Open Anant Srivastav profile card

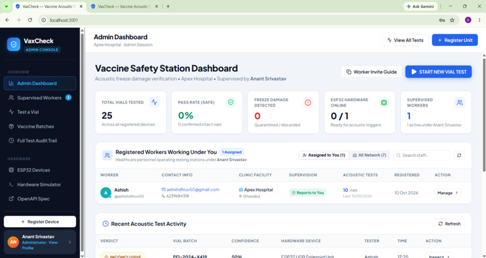(x=40, y=242)
